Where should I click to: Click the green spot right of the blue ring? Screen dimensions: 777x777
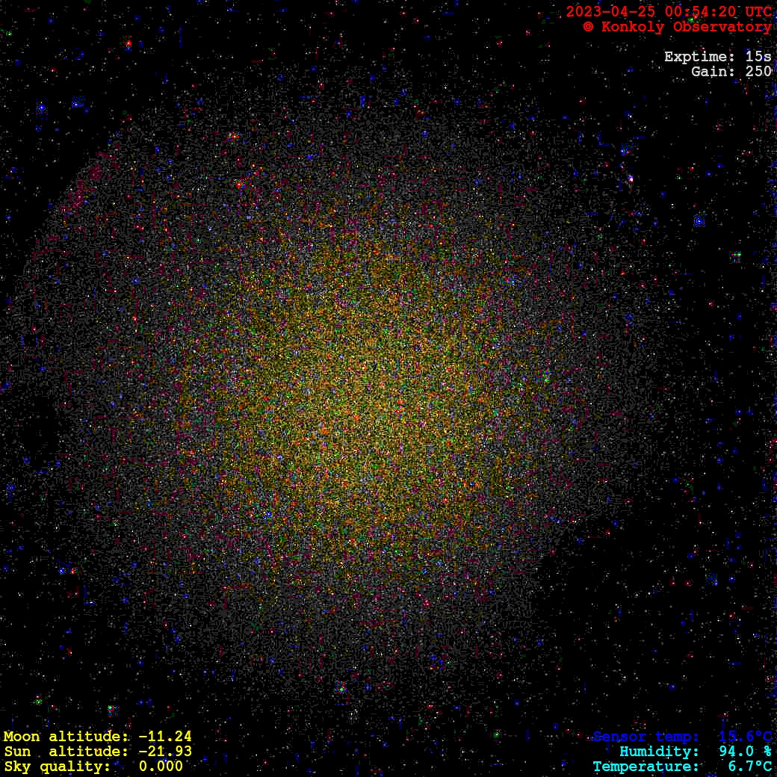736,256
